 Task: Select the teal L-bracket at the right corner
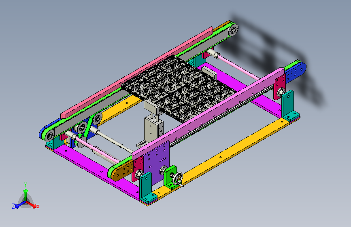pos(289,106)
